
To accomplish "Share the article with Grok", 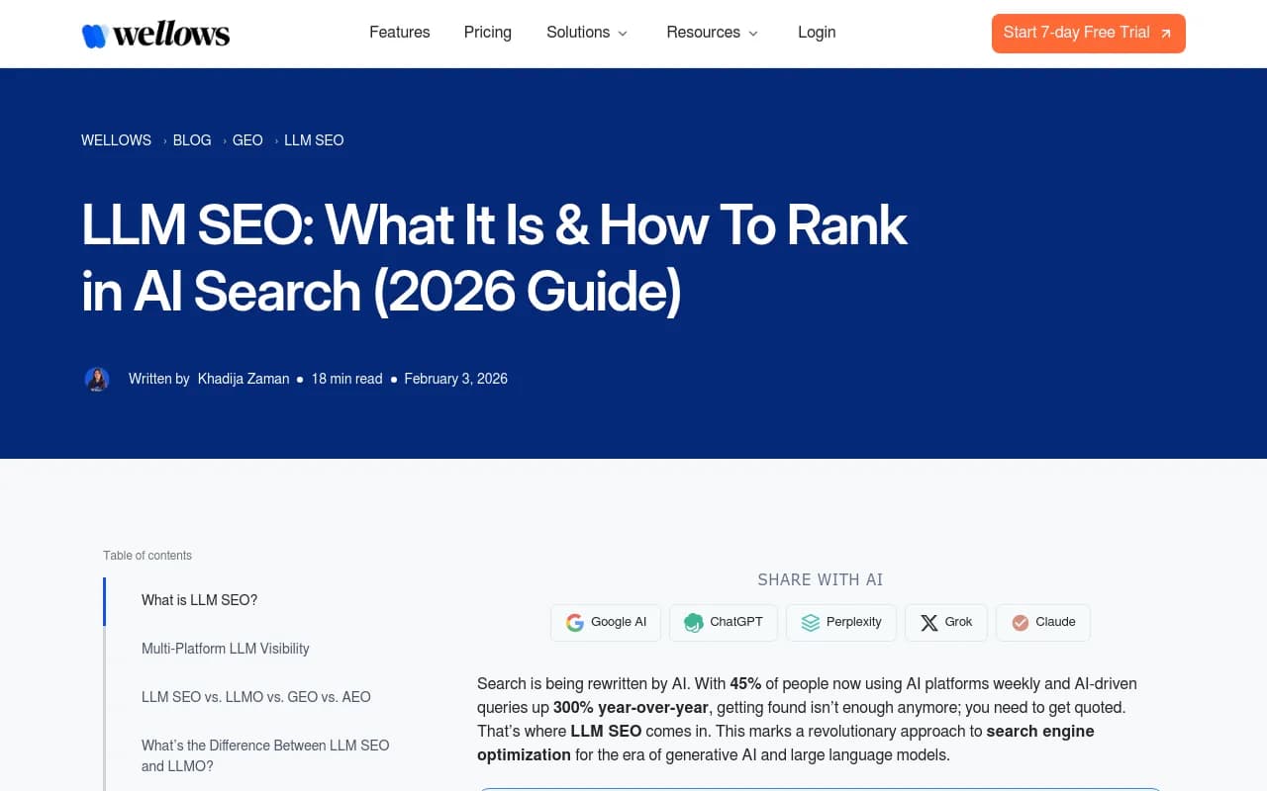I will (945, 622).
